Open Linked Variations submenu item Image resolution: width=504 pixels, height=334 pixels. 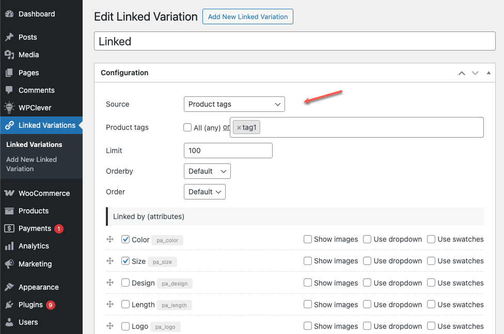pyautogui.click(x=34, y=144)
